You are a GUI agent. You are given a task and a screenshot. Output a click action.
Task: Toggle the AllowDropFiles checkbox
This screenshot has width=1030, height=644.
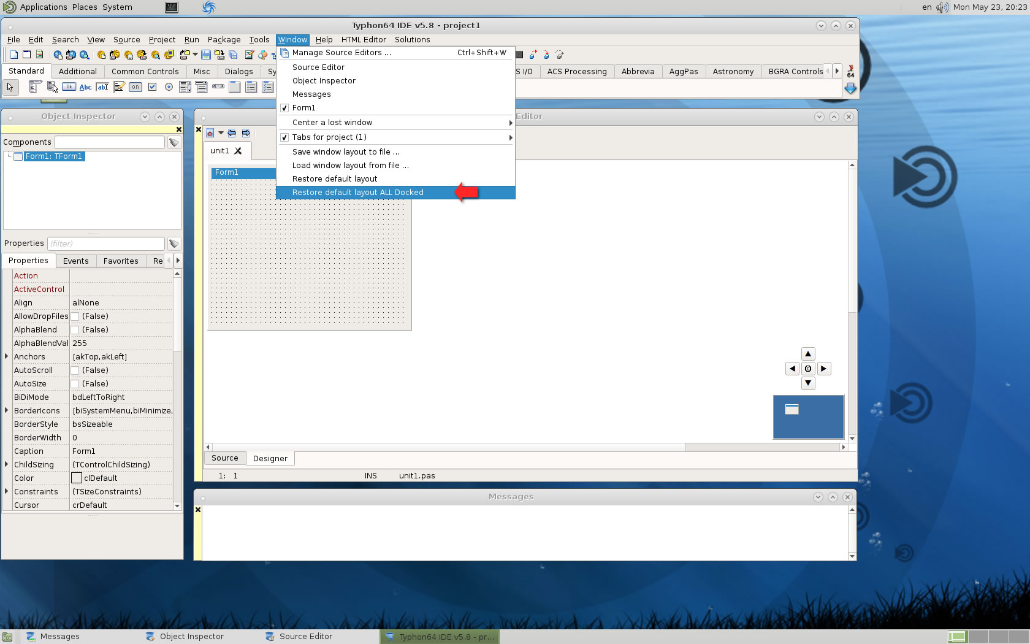[x=75, y=316]
